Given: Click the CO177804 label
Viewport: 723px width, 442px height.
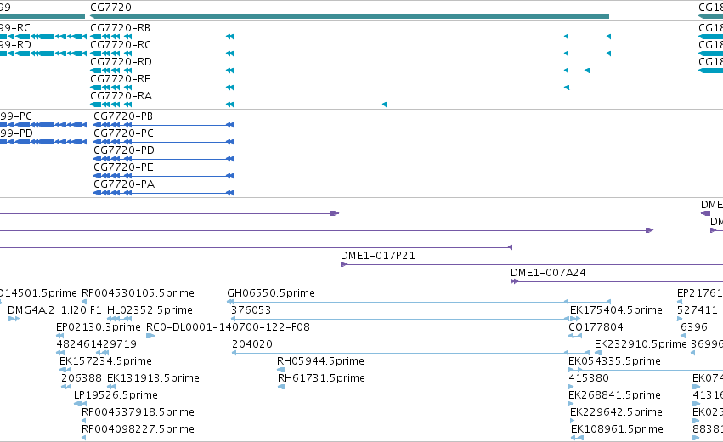Looking at the screenshot, I should 596,327.
